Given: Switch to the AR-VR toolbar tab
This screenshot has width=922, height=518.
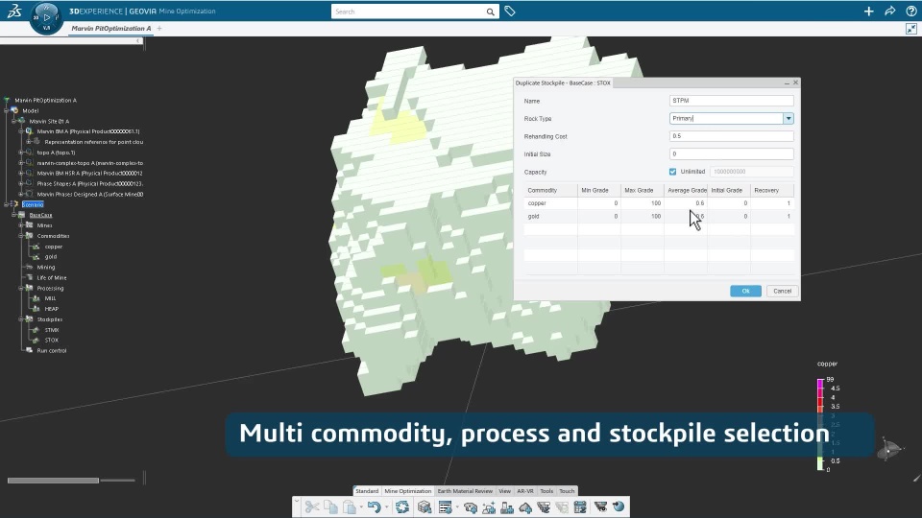Looking at the screenshot, I should [x=525, y=491].
